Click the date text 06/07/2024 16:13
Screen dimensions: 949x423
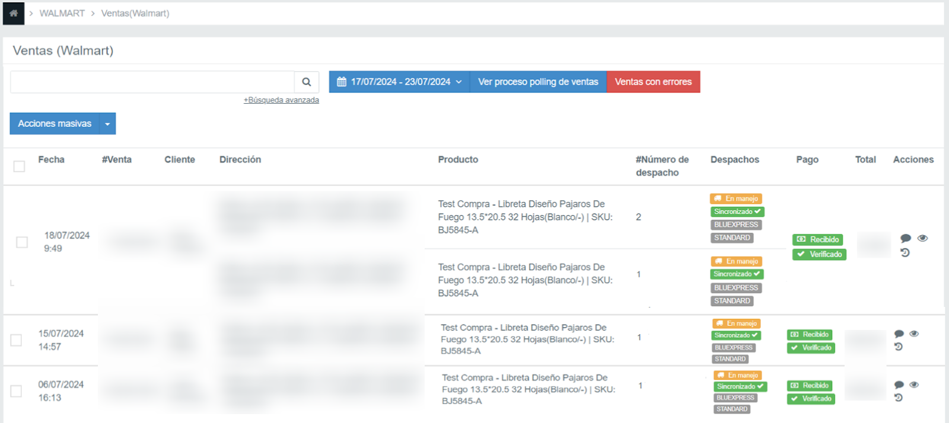61,391
